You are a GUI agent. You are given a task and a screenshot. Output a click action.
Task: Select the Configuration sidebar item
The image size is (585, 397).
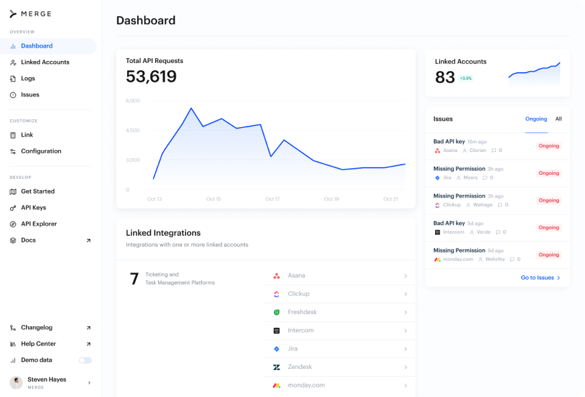tap(41, 151)
